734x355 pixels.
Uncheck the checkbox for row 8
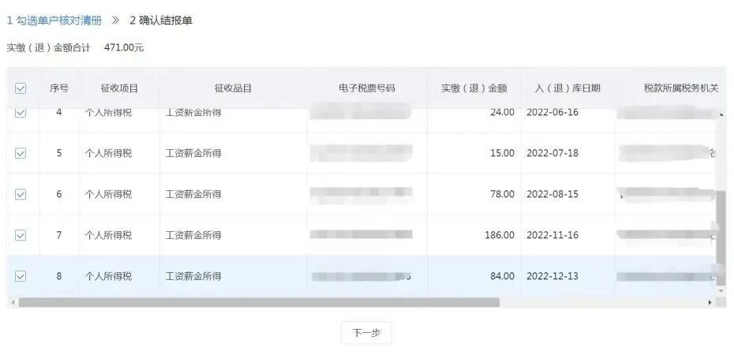(x=21, y=276)
